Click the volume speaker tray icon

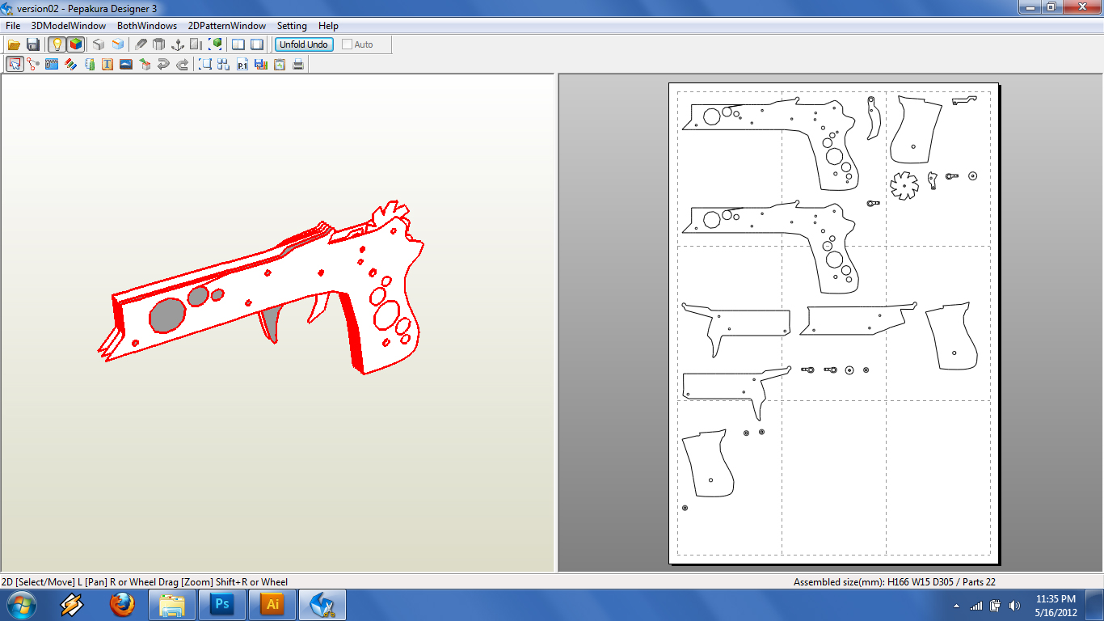(1013, 606)
